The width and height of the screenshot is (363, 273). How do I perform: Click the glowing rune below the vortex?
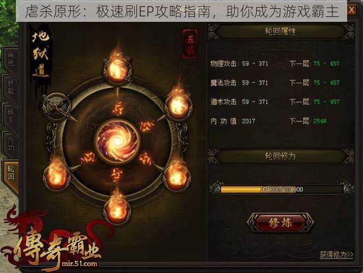click(116, 175)
